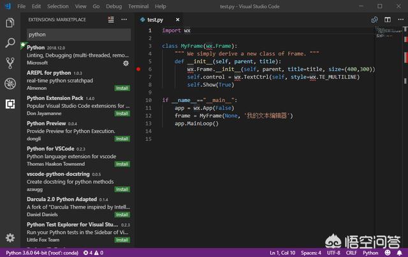This screenshot has height=257, width=408.
Task: Install Python Extension Pack
Action: (x=122, y=114)
